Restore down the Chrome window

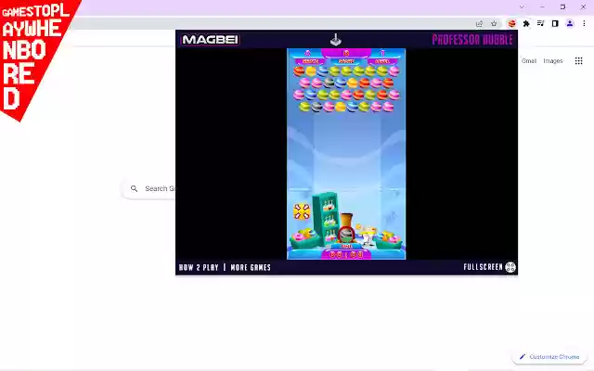[562, 6]
